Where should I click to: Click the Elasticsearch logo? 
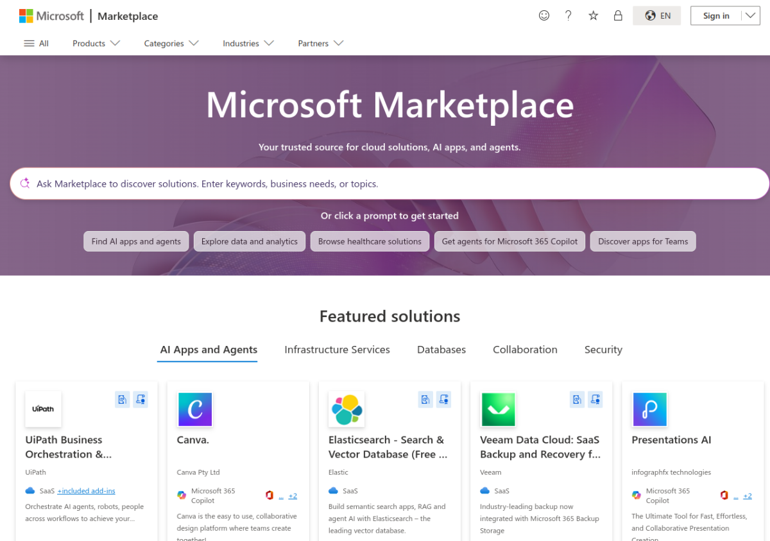point(346,409)
